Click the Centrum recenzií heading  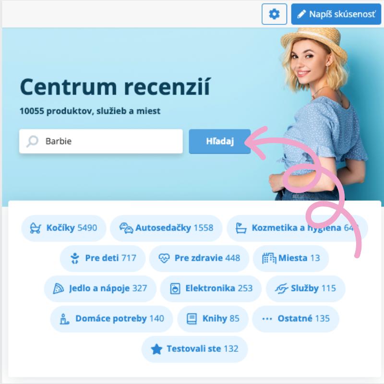coord(115,87)
